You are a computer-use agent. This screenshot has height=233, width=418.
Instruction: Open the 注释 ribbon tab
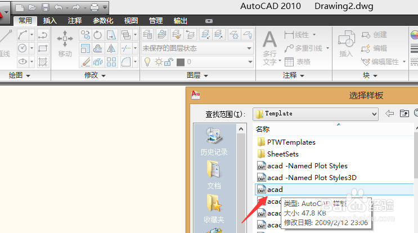pos(75,20)
